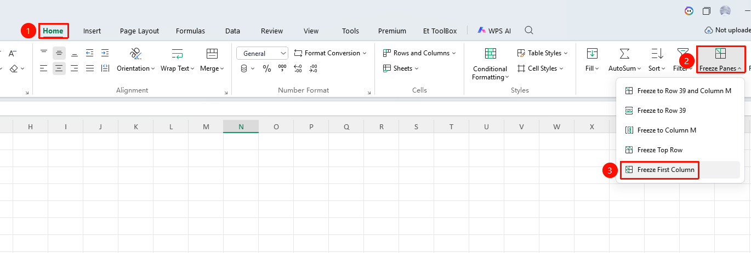The image size is (751, 253).
Task: Click the search magnifier icon
Action: click(529, 30)
